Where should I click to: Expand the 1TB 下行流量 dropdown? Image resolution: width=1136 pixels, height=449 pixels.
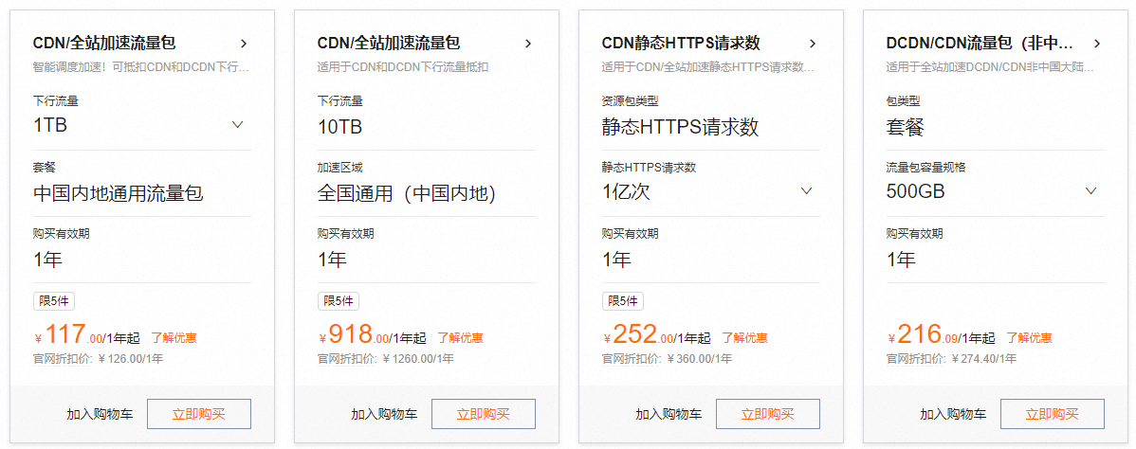pos(142,124)
